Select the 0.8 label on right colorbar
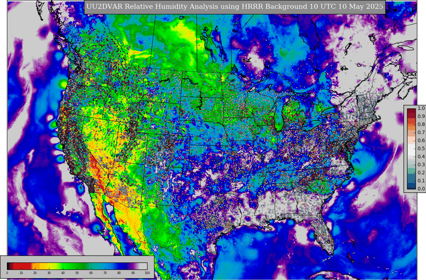426x280 pixels. click(x=421, y=124)
